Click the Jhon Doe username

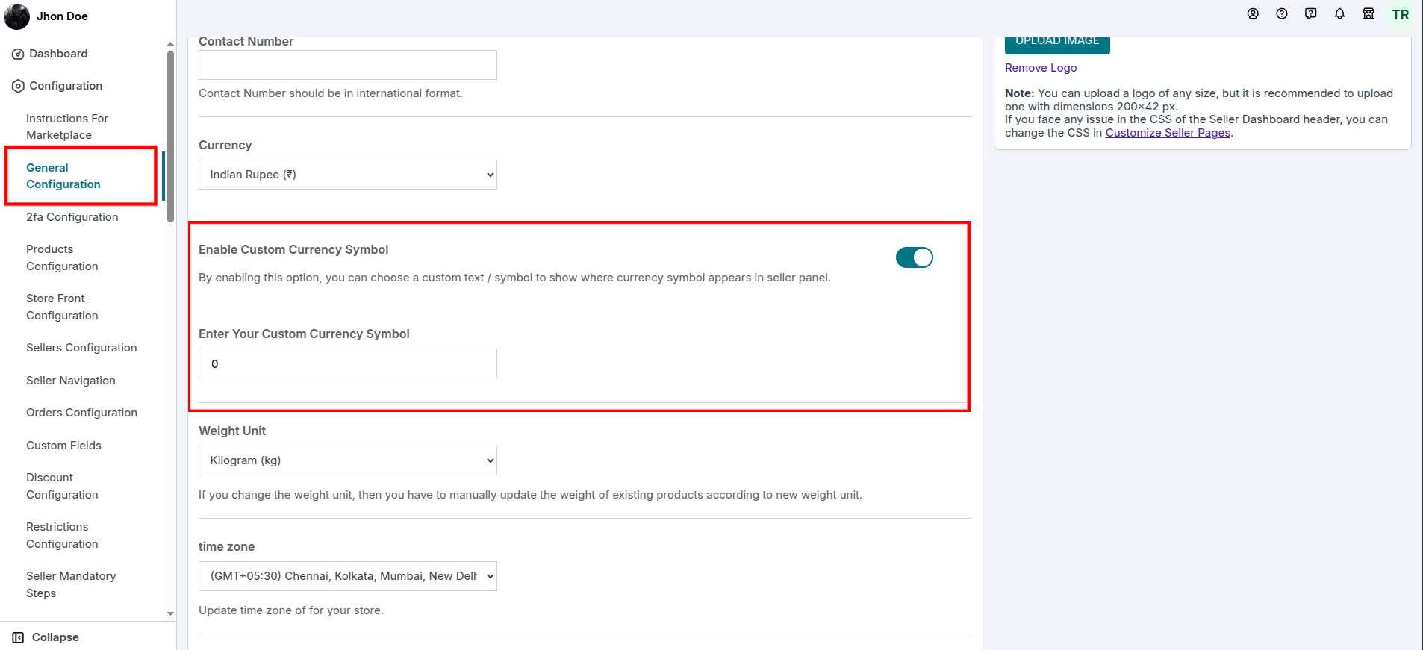coord(62,16)
